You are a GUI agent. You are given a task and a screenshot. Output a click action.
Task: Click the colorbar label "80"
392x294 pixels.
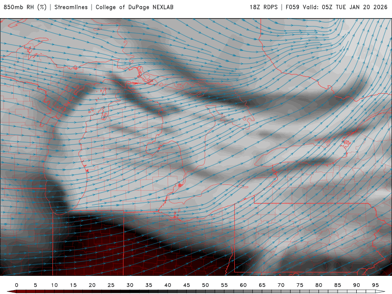[319, 285]
